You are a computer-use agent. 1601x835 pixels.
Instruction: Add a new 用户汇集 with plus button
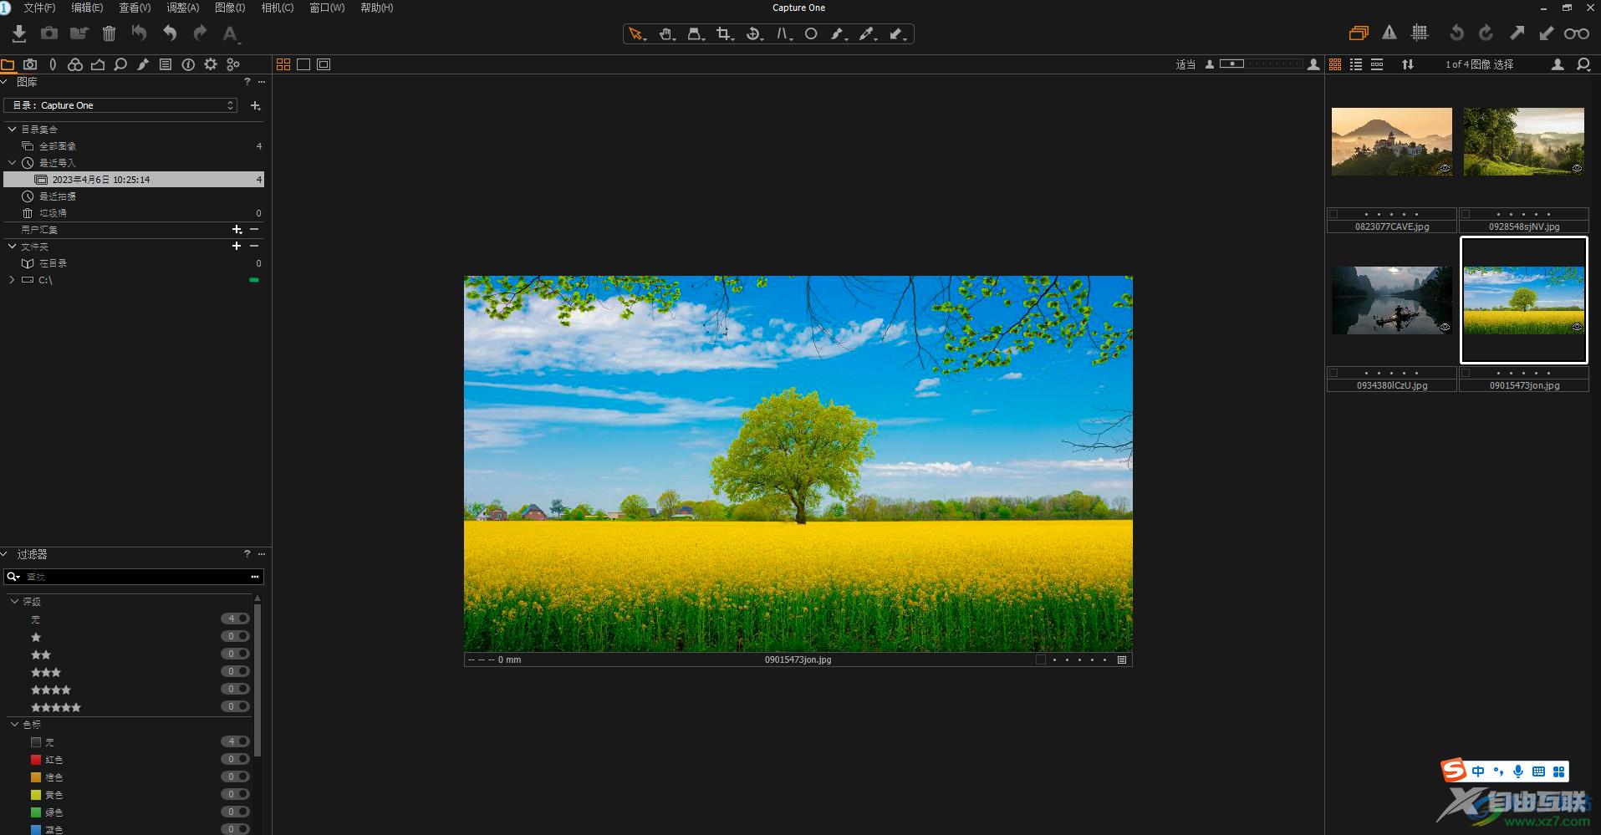tap(237, 229)
